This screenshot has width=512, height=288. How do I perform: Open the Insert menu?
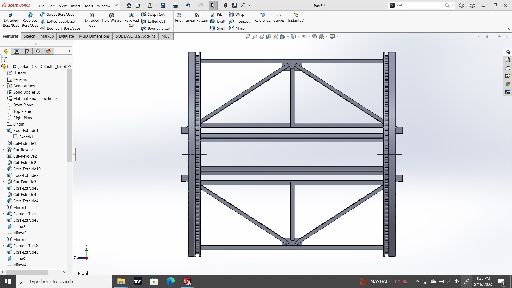pos(75,6)
